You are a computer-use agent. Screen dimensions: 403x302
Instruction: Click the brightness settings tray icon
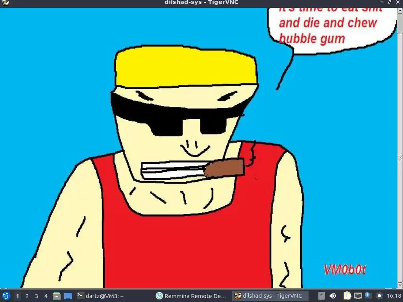(379, 296)
